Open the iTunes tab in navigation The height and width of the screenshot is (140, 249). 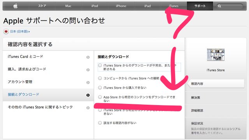pyautogui.click(x=174, y=6)
